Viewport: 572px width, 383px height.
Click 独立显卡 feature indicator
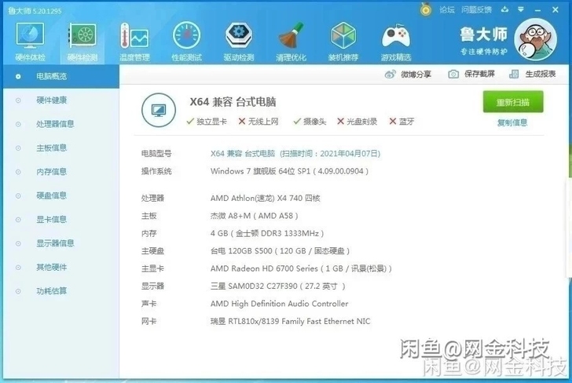(x=207, y=122)
